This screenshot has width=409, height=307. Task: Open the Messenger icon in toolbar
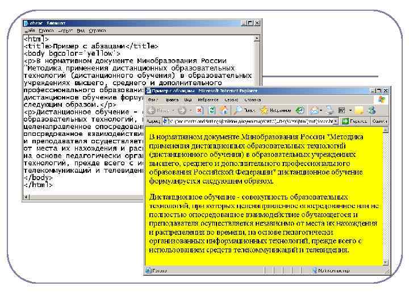click(x=372, y=110)
